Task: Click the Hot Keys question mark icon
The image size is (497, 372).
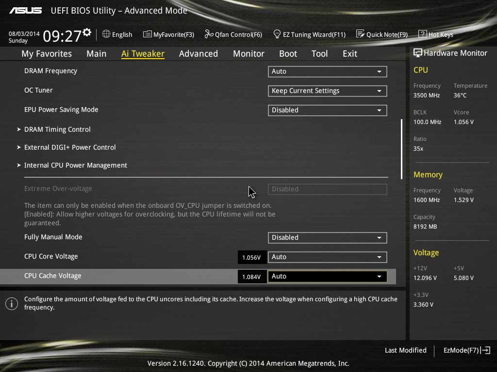Action: click(x=423, y=34)
